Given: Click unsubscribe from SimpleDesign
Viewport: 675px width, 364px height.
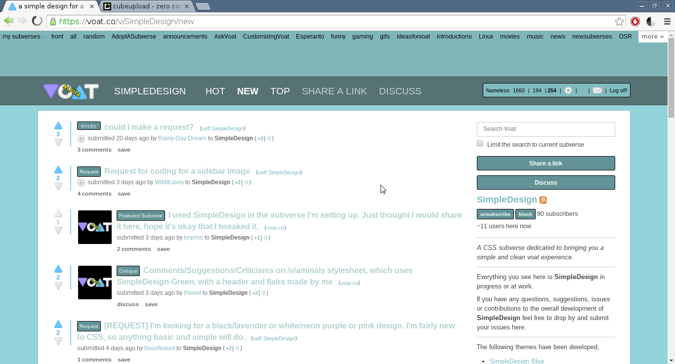Looking at the screenshot, I should click(x=495, y=214).
